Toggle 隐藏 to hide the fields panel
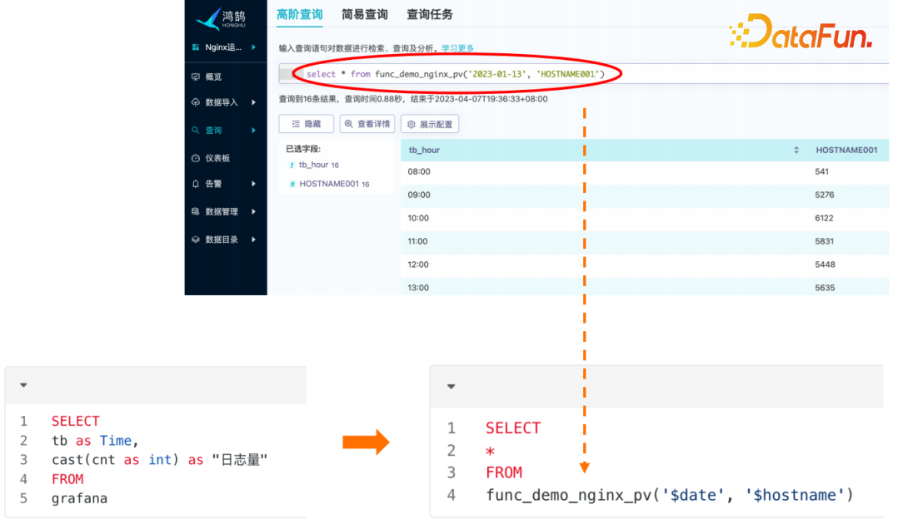Viewport: 898px width, 529px height. 306,123
